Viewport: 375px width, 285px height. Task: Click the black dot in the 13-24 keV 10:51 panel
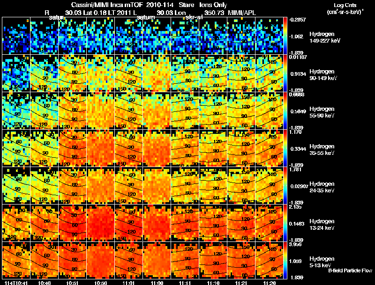click(x=77, y=208)
